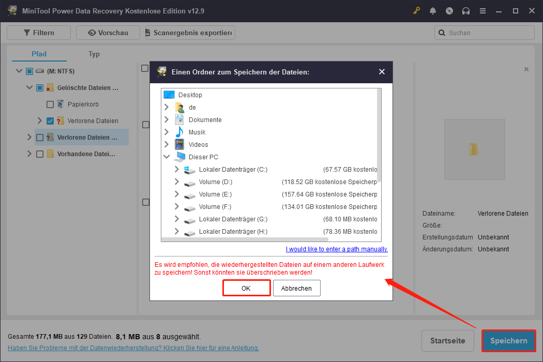The image size is (543, 362).
Task: Collapse the Dieser PC node
Action: point(167,157)
